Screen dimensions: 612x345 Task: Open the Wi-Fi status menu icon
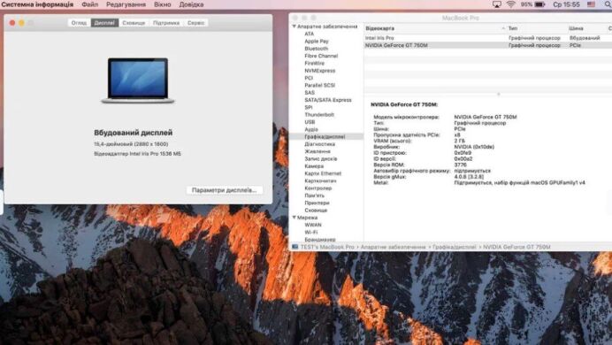pos(510,4)
